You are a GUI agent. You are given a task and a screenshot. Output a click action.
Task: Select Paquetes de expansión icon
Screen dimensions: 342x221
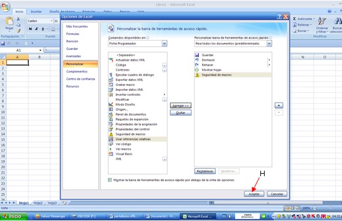[111, 119]
